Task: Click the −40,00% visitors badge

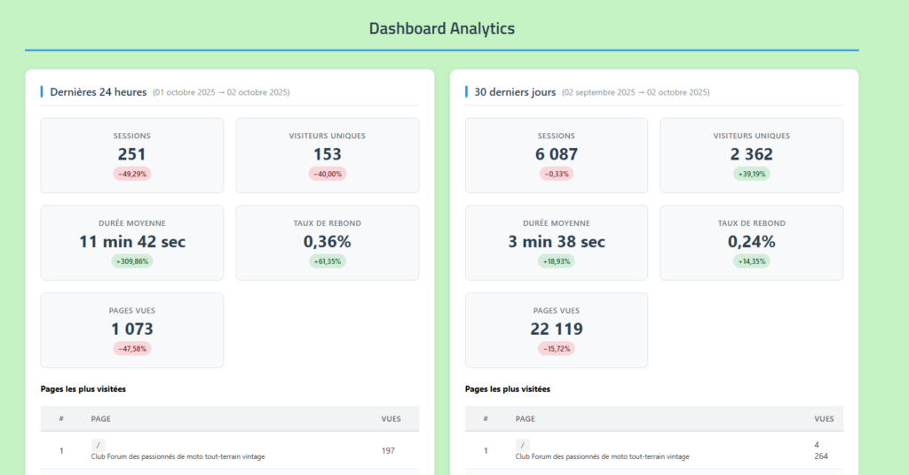Action: [x=328, y=174]
